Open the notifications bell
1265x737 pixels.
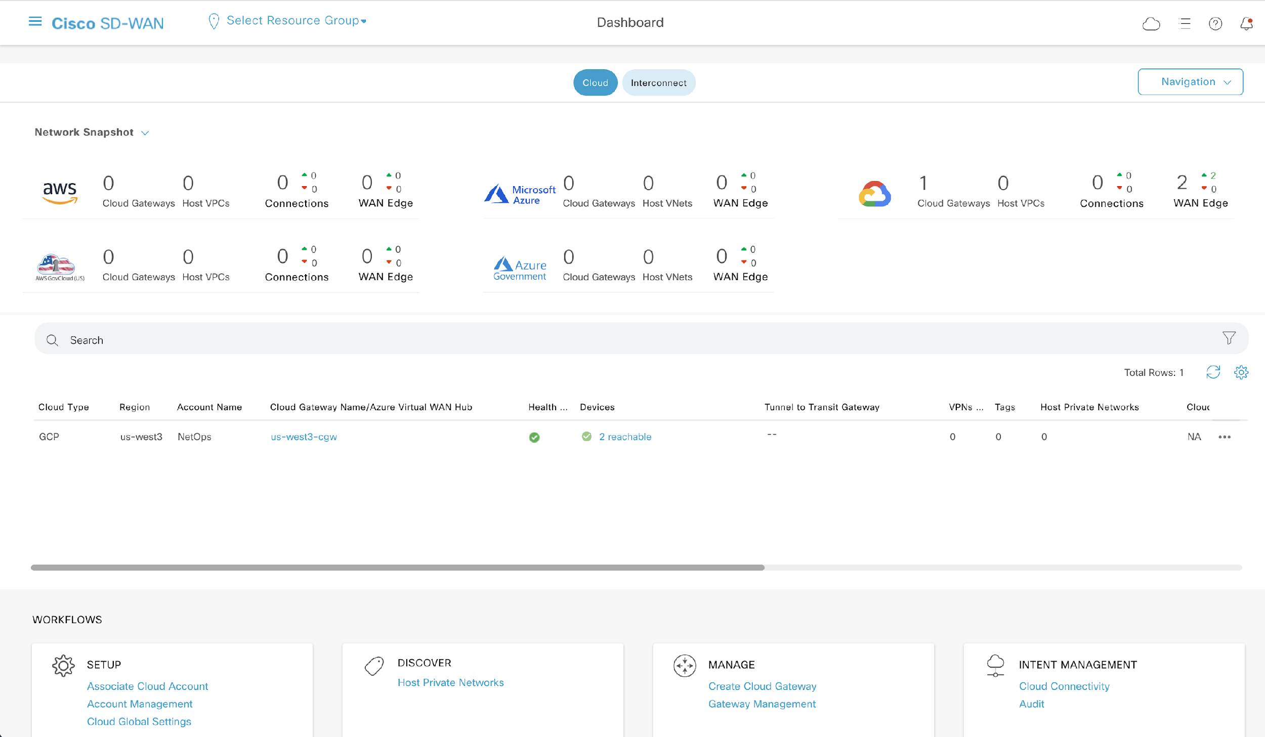click(x=1246, y=23)
